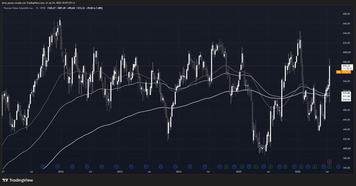This screenshot has width=356, height=186.
Task: Click the 2022 label on the time axis
Action: pos(61,172)
